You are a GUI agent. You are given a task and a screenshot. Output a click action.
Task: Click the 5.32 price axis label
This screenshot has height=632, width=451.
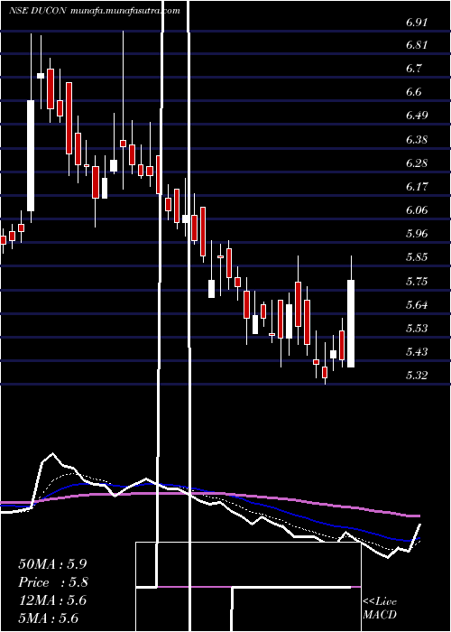click(417, 376)
